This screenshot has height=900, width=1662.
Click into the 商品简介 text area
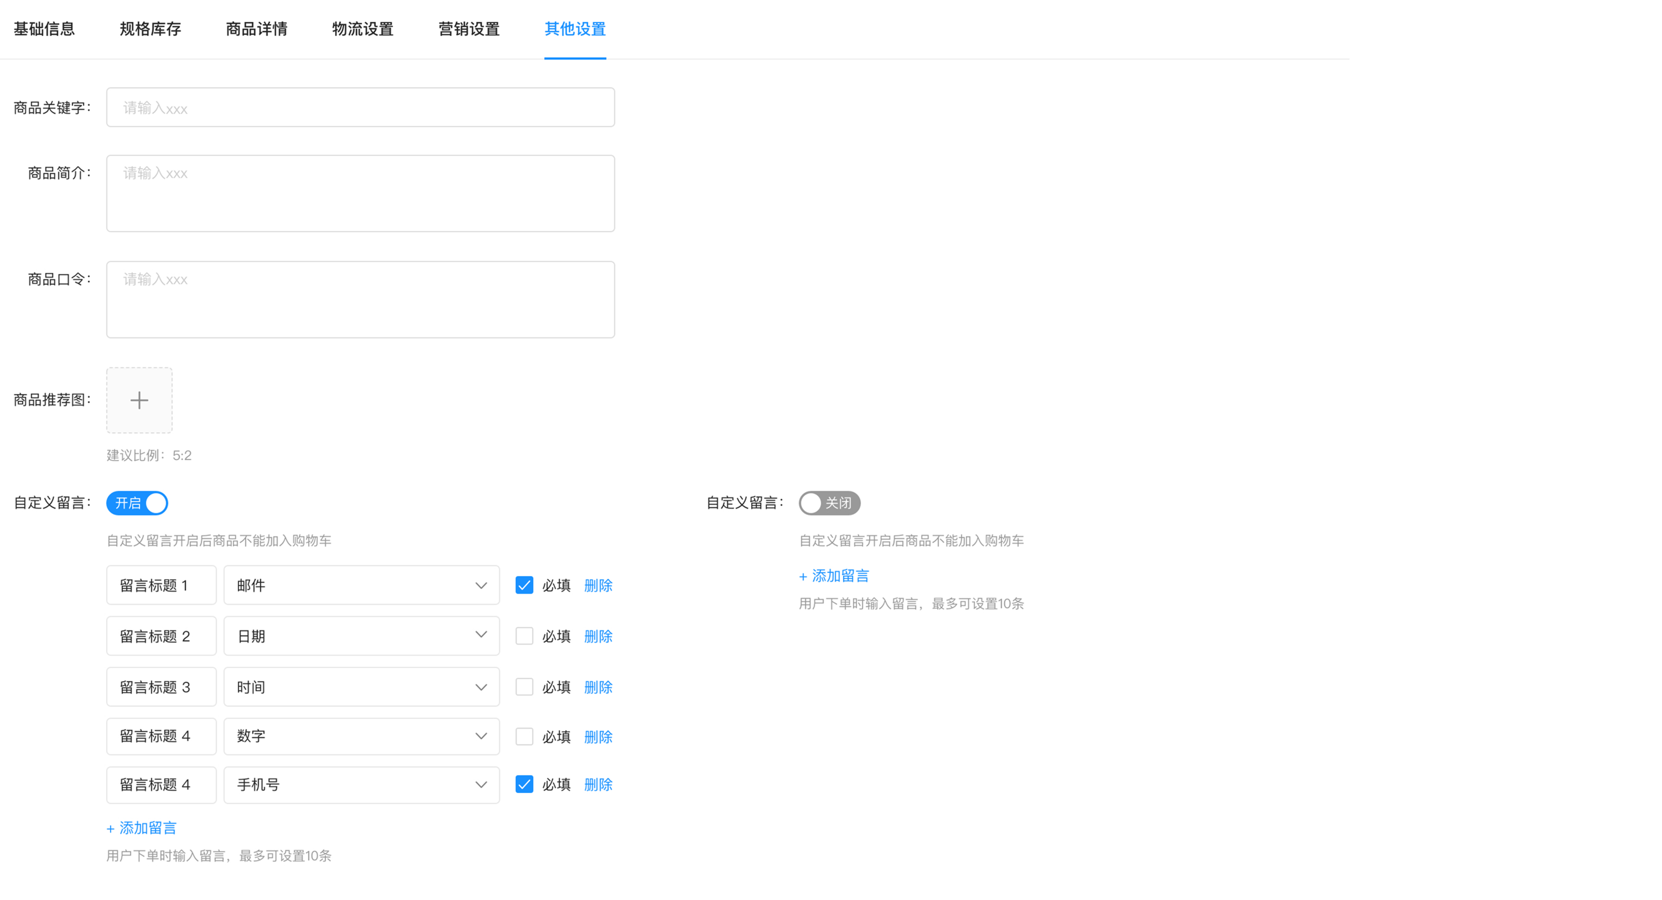360,194
